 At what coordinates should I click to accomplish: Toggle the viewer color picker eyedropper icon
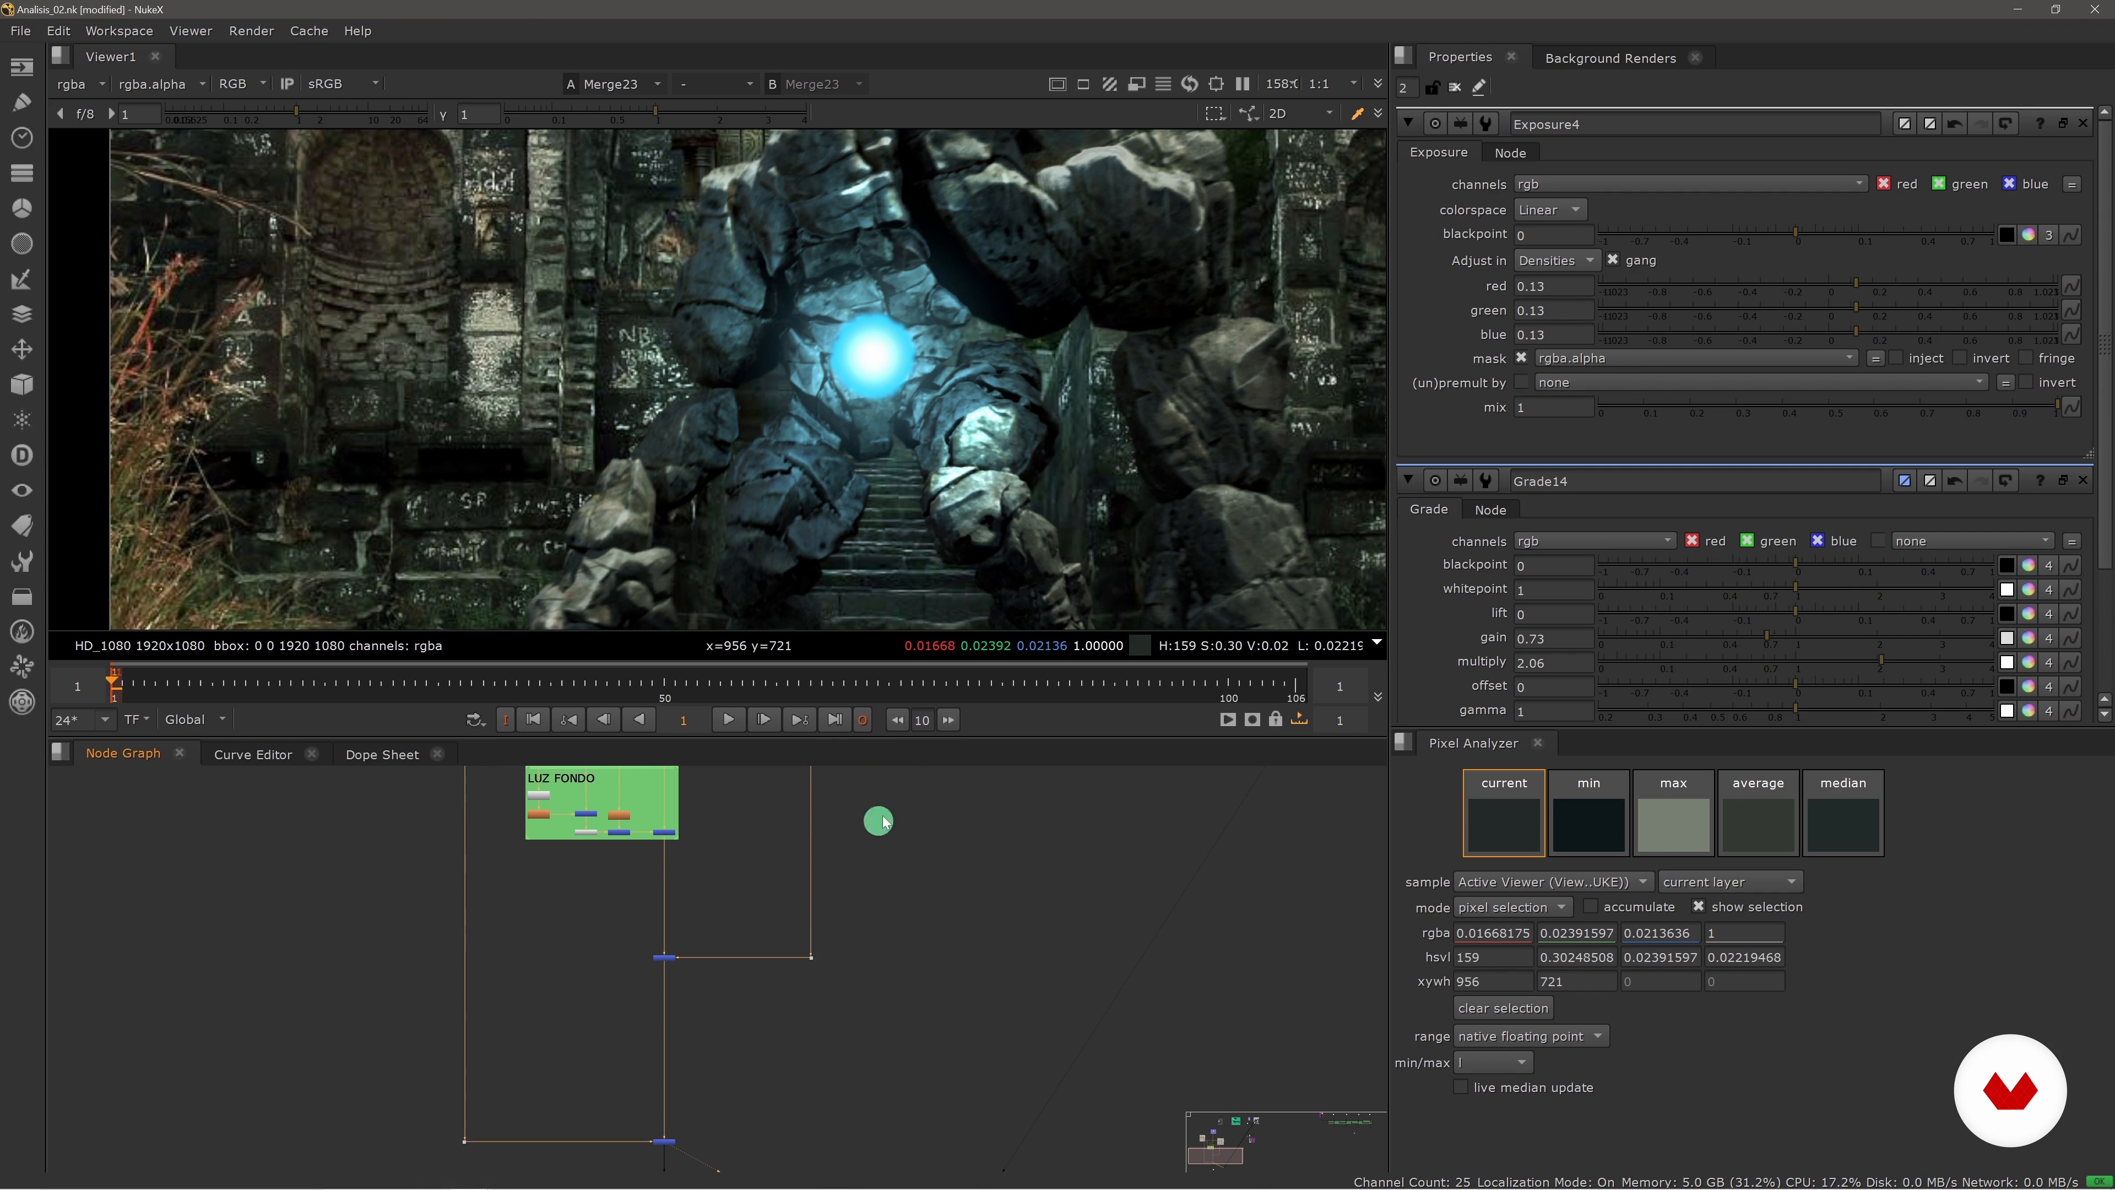pyautogui.click(x=1357, y=113)
